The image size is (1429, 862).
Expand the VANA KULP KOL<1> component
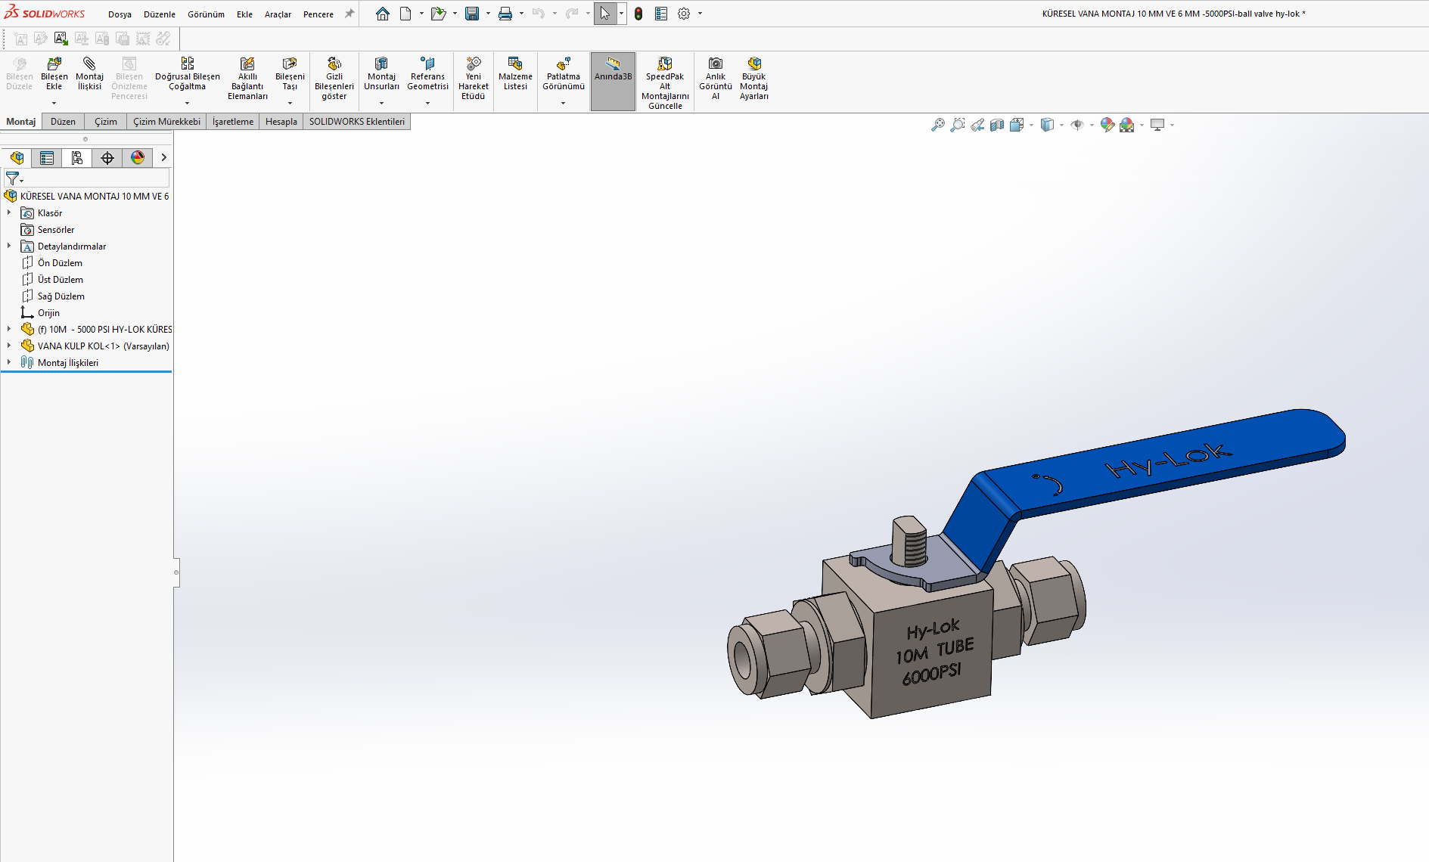click(9, 346)
